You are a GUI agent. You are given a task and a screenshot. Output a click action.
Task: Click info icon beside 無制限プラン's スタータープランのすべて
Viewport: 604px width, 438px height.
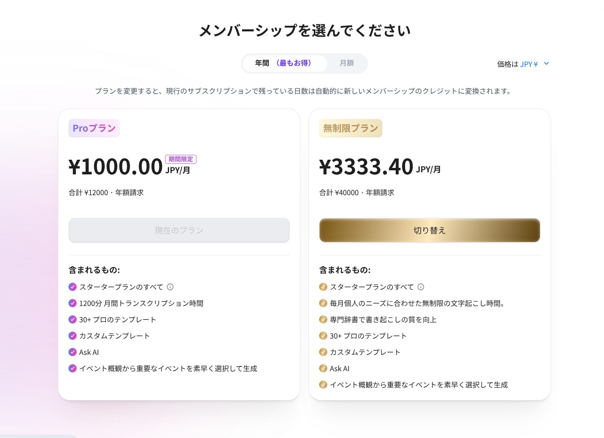(421, 287)
